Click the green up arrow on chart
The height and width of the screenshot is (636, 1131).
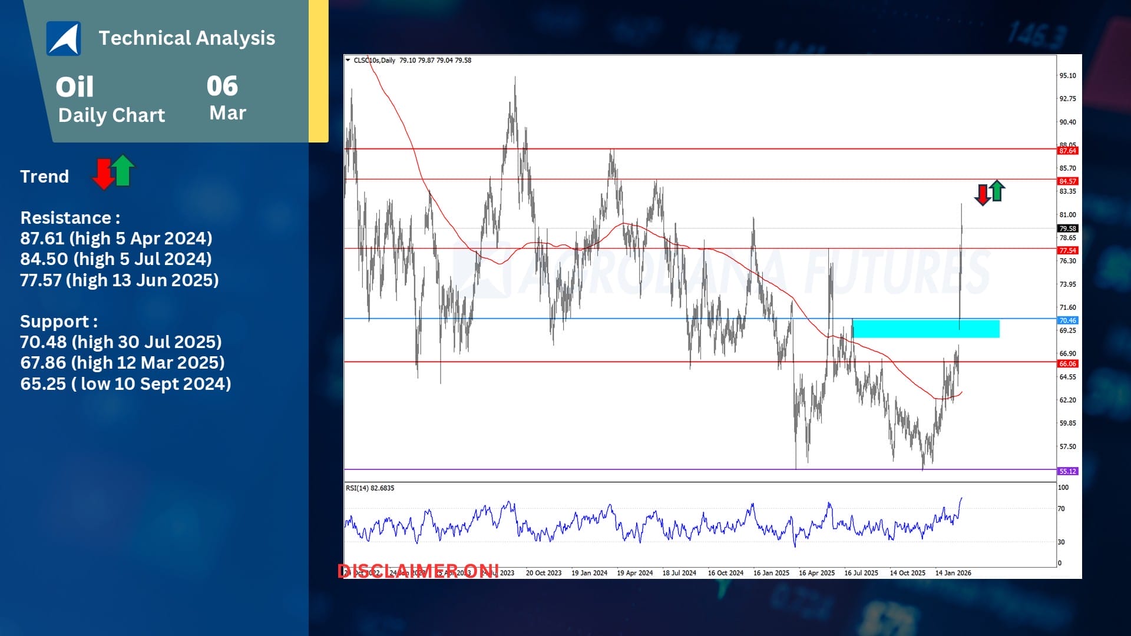[x=997, y=190]
